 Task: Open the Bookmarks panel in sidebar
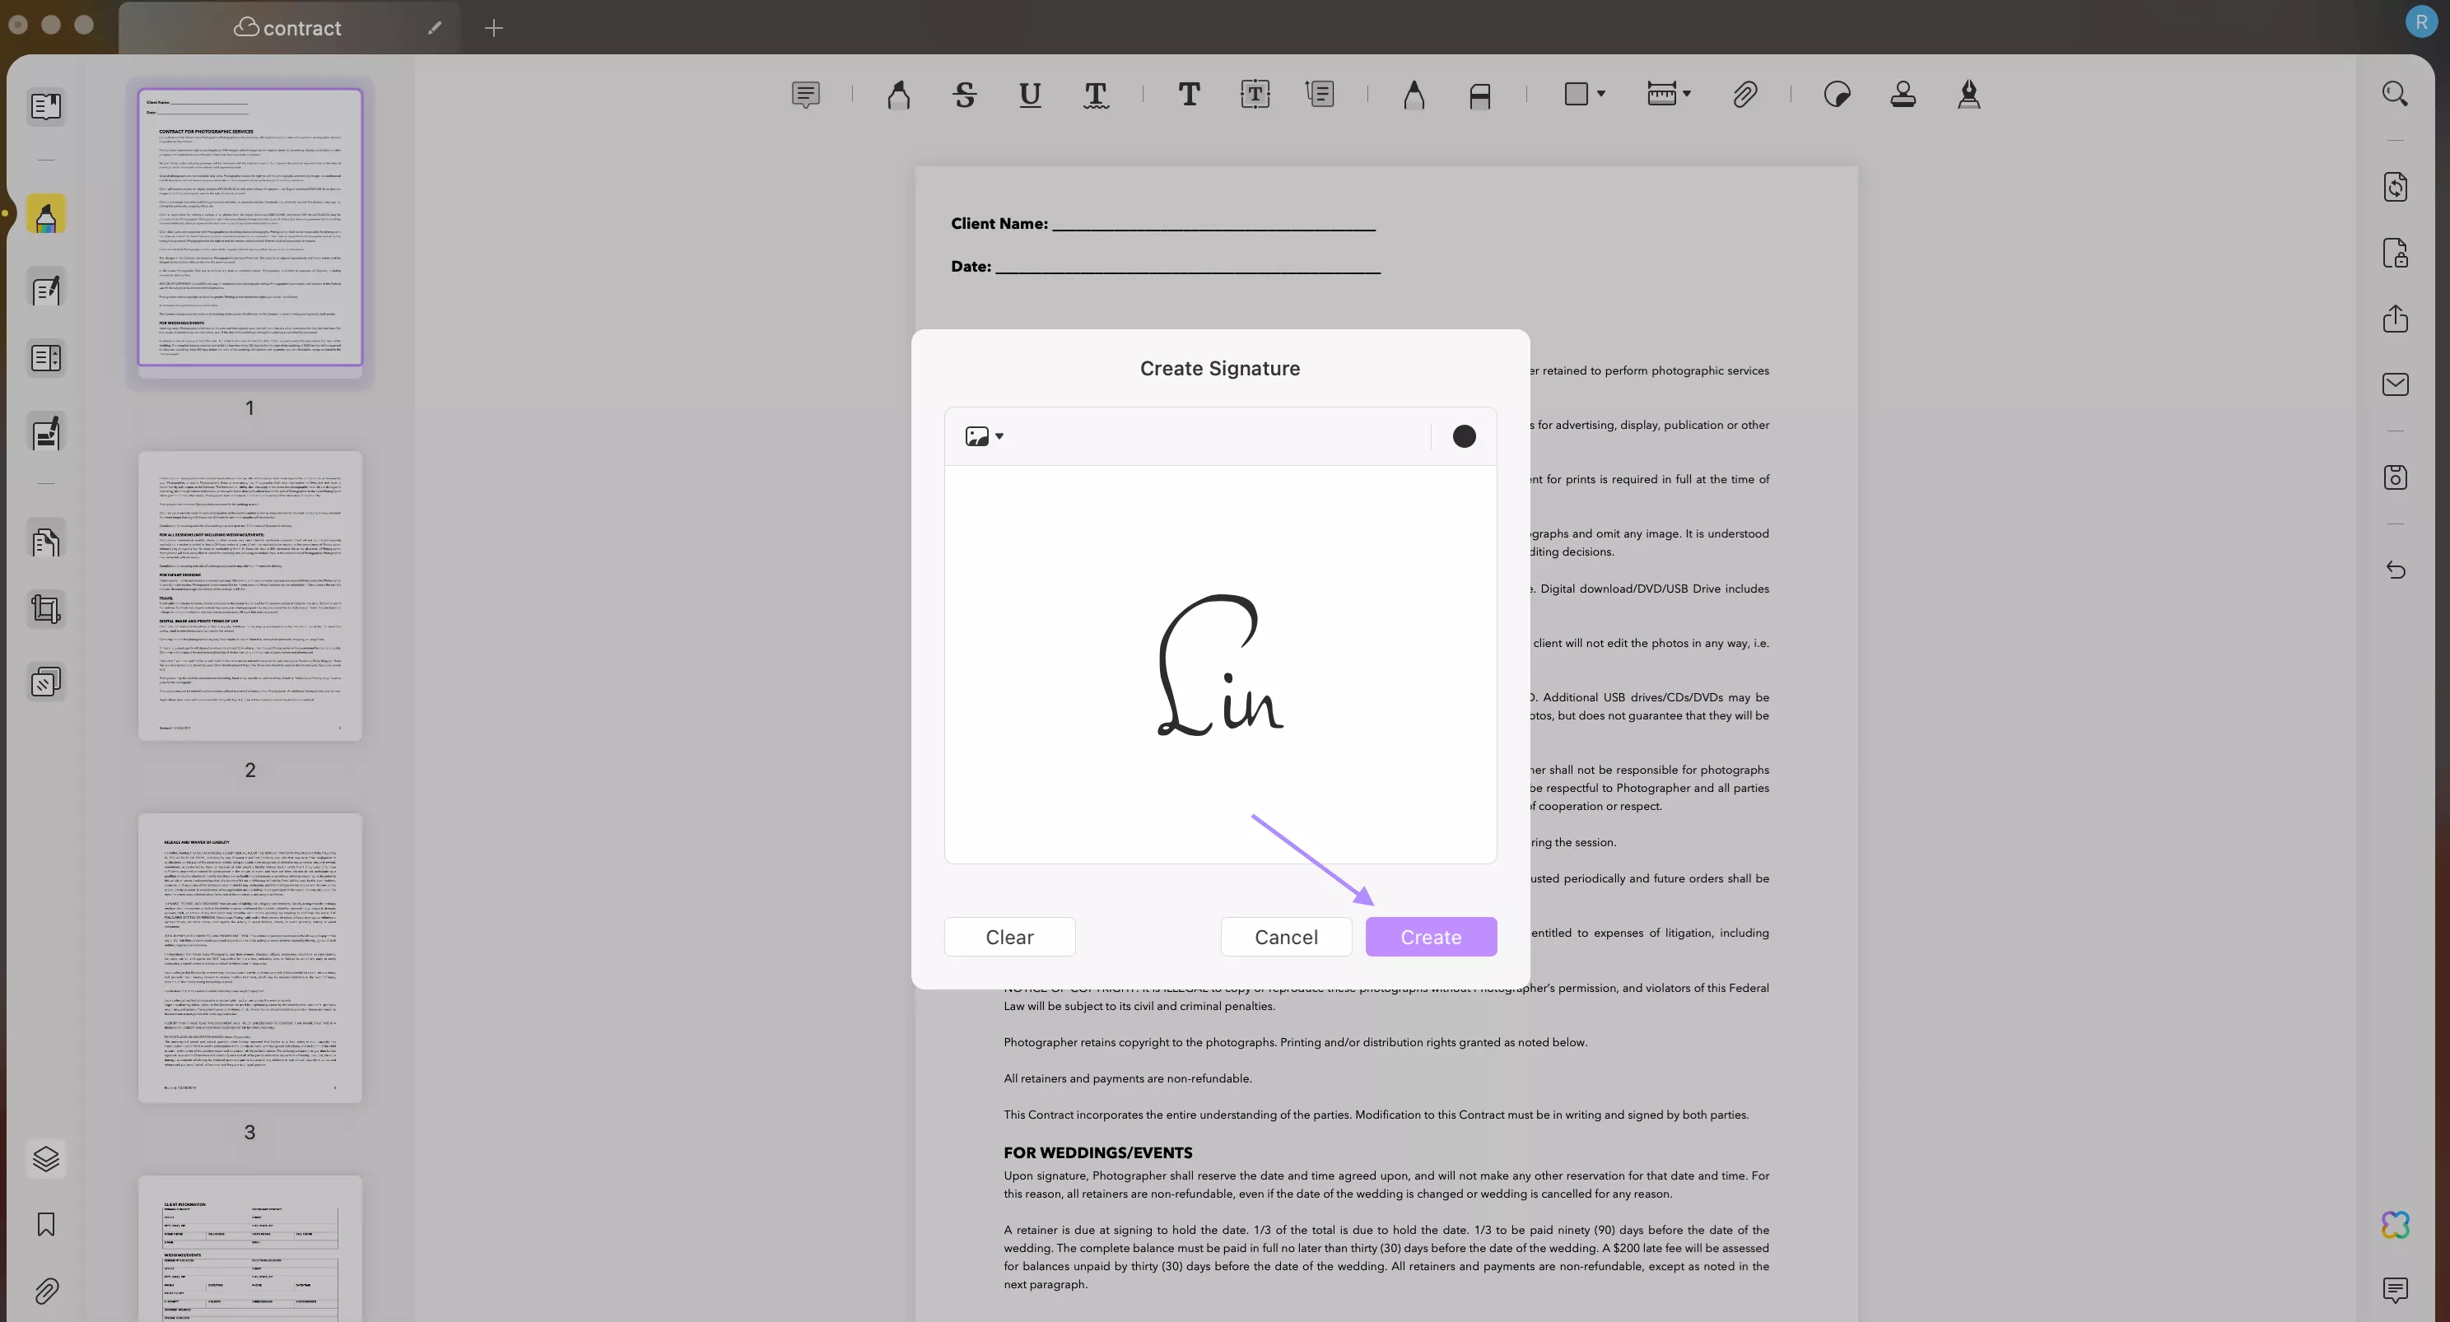[x=44, y=1224]
